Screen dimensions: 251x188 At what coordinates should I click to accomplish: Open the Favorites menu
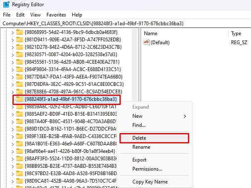(56, 15)
